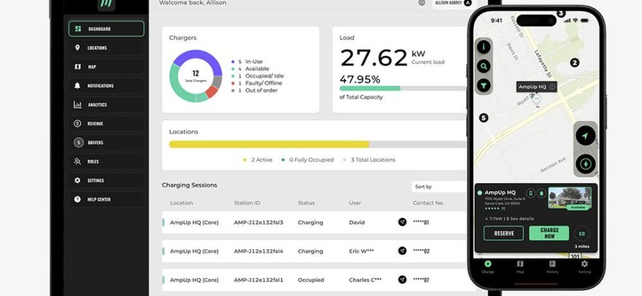The width and height of the screenshot is (642, 296).
Task: Tap the bell icon on the AmpUp HQ card
Action: pyautogui.click(x=542, y=194)
